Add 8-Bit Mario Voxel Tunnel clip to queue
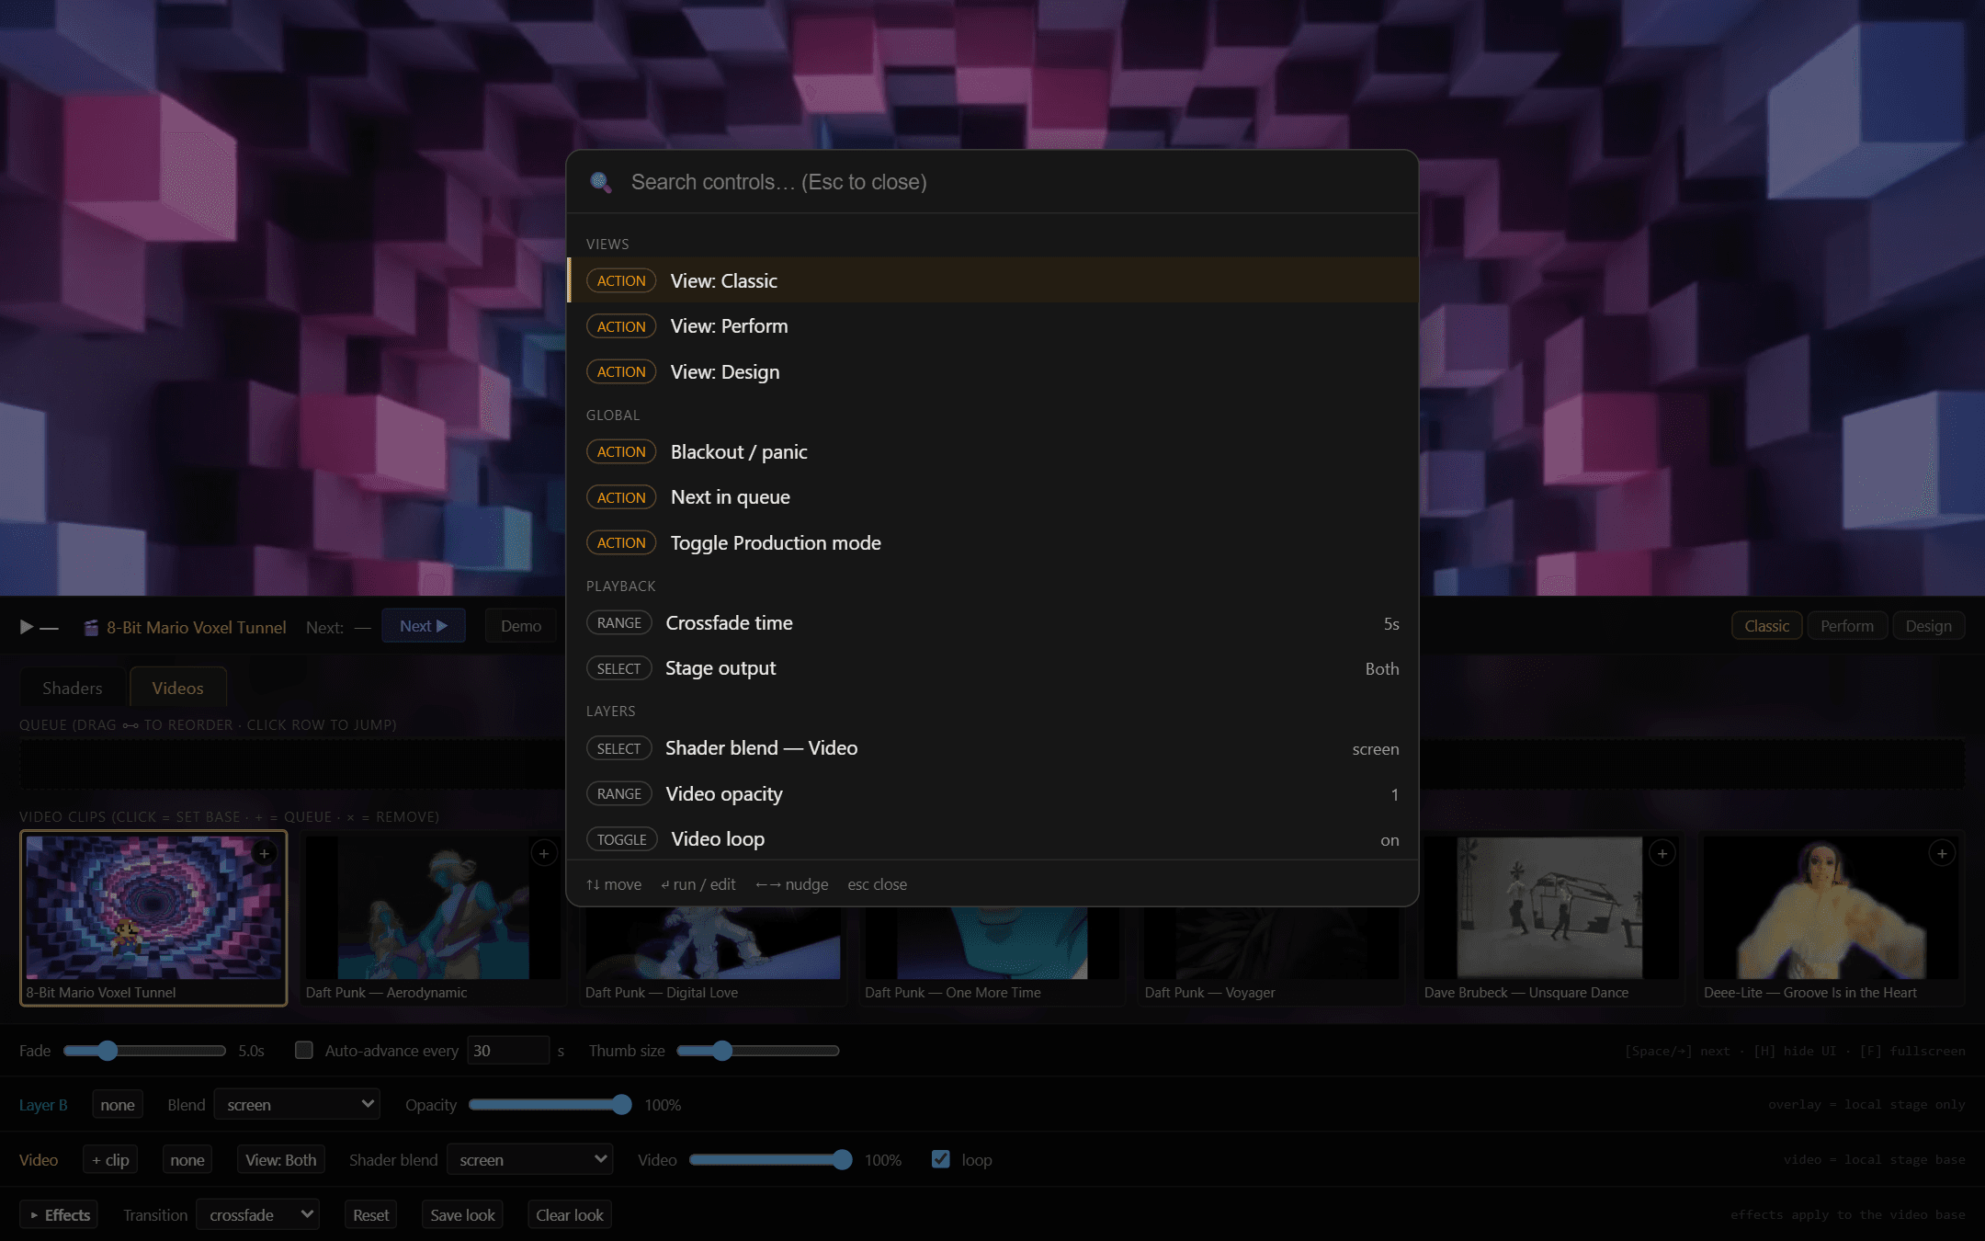This screenshot has width=1985, height=1241. 265,854
